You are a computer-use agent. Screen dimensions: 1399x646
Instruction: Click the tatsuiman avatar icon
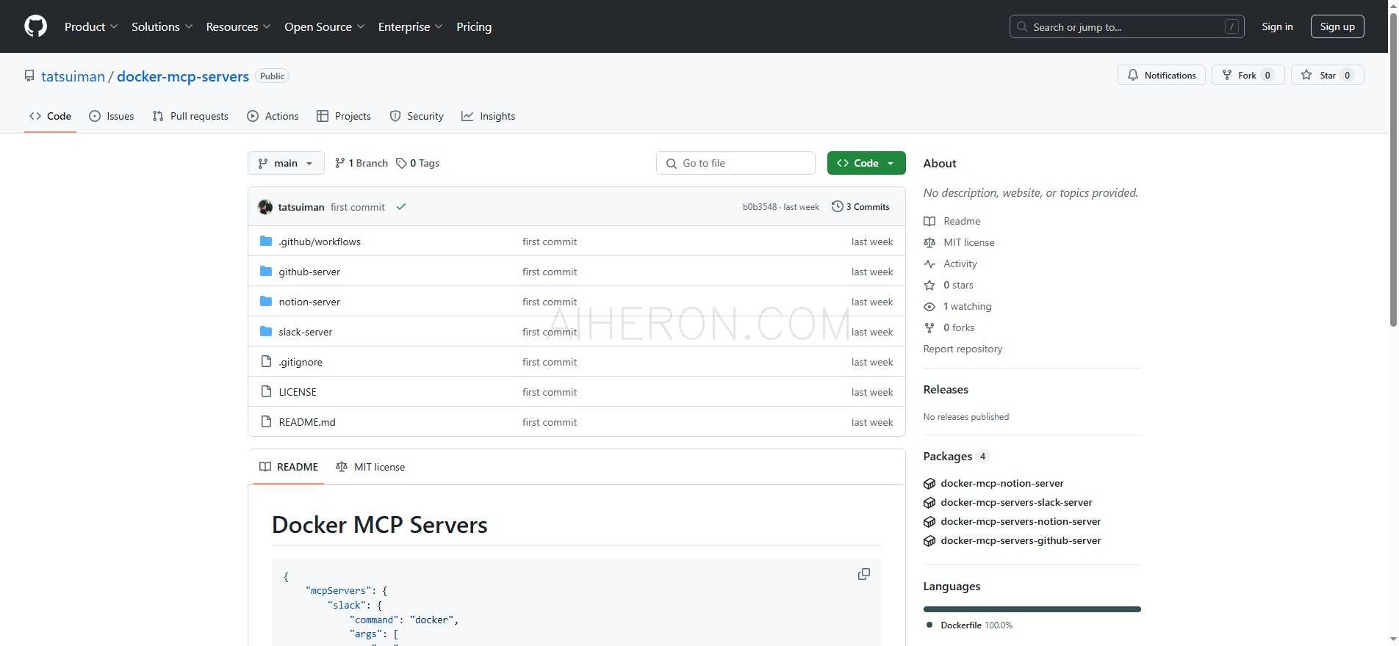coord(265,207)
